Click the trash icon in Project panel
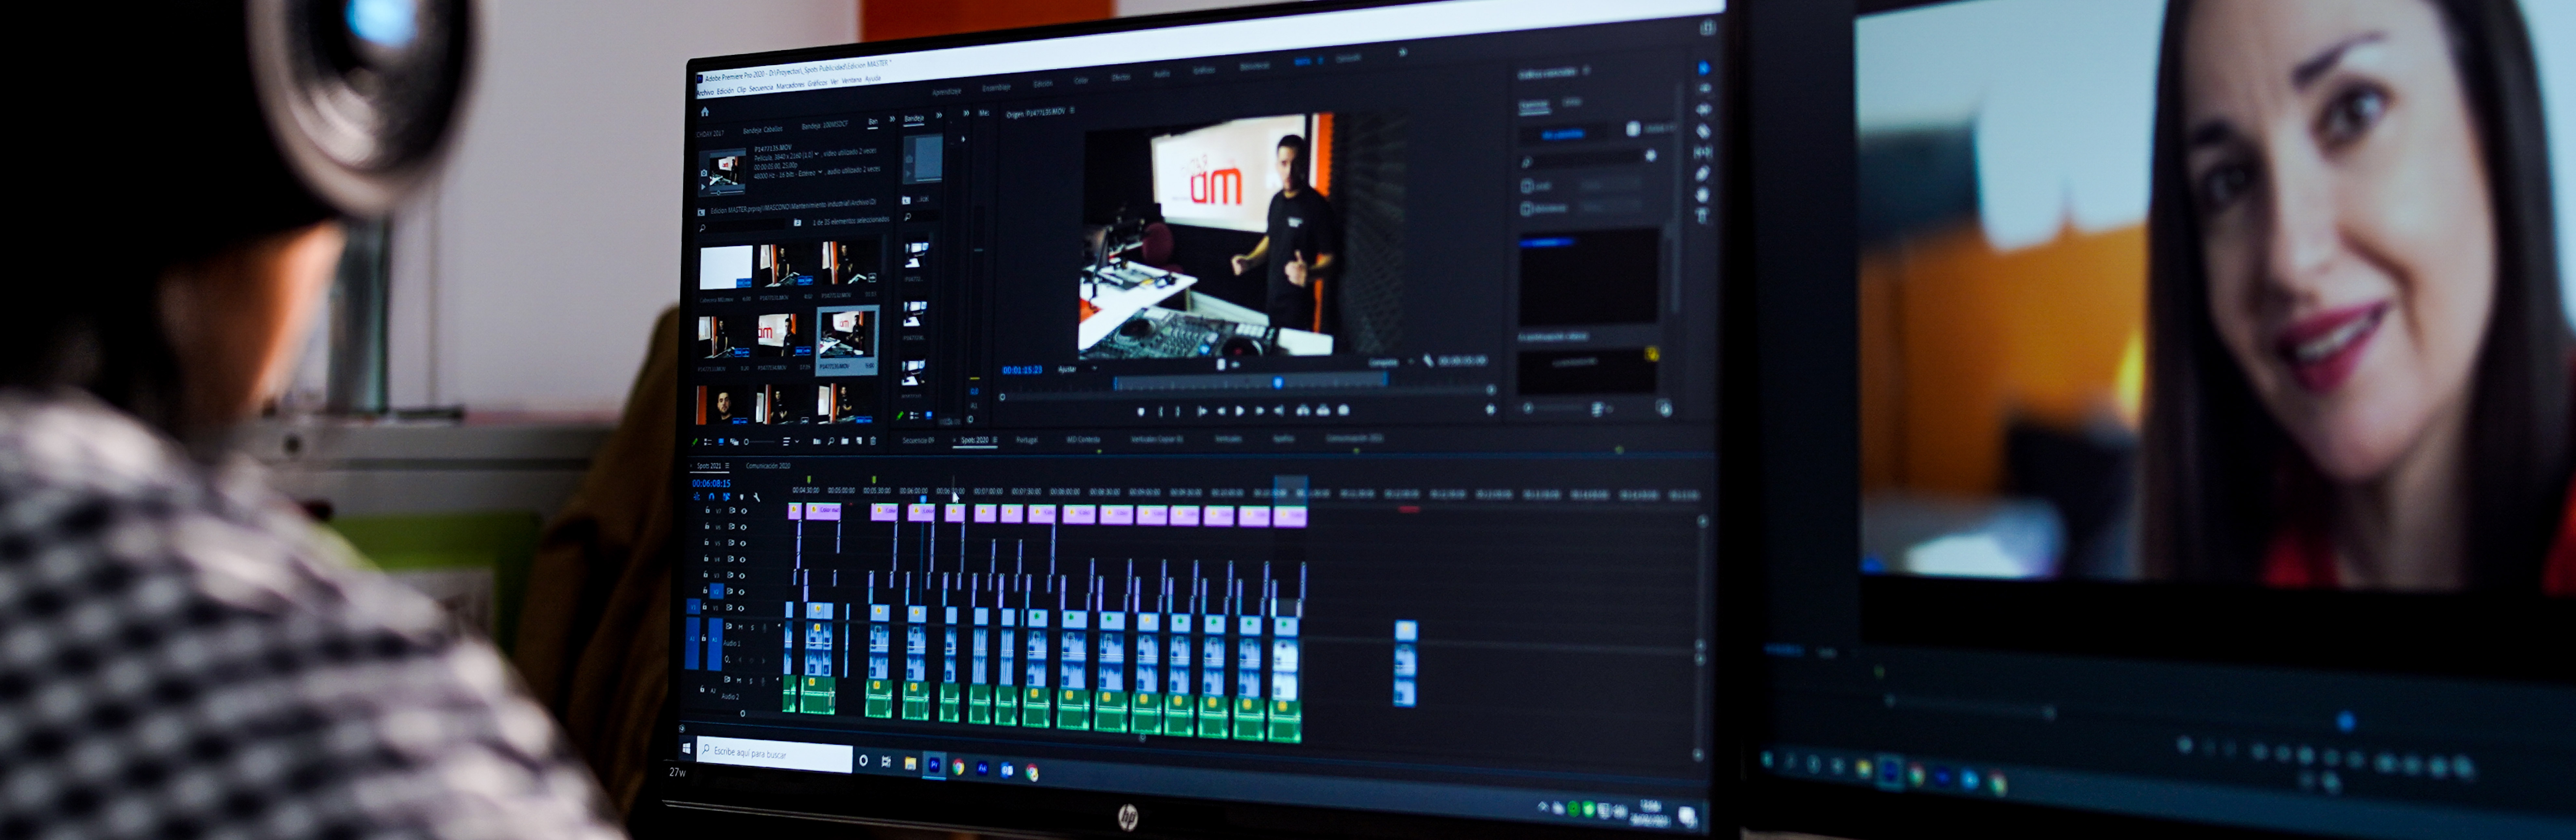2576x840 pixels. tap(873, 441)
